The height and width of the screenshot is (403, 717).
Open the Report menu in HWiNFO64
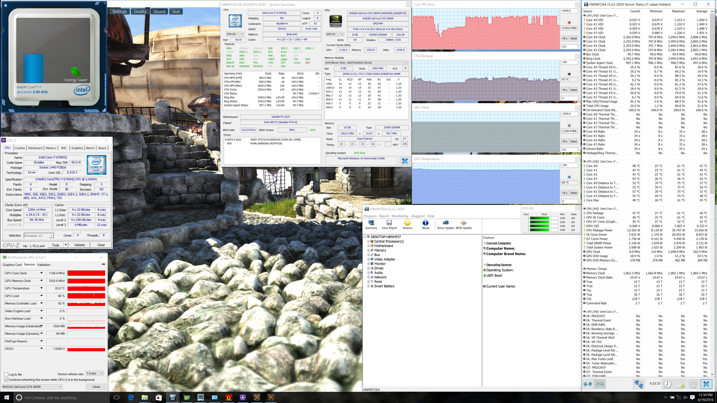click(384, 216)
